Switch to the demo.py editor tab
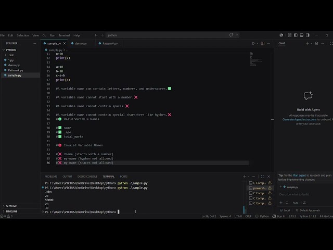 81,43
